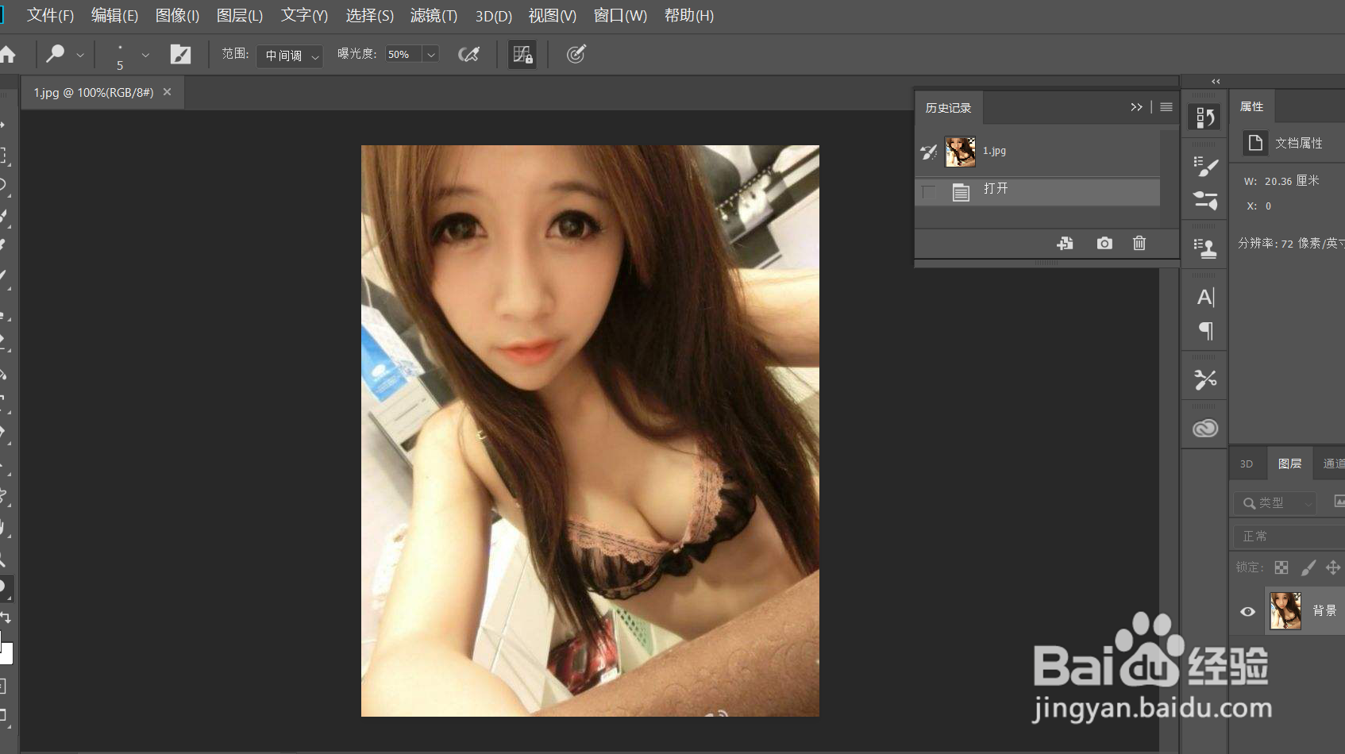Open the 编辑(E) menu

(114, 16)
